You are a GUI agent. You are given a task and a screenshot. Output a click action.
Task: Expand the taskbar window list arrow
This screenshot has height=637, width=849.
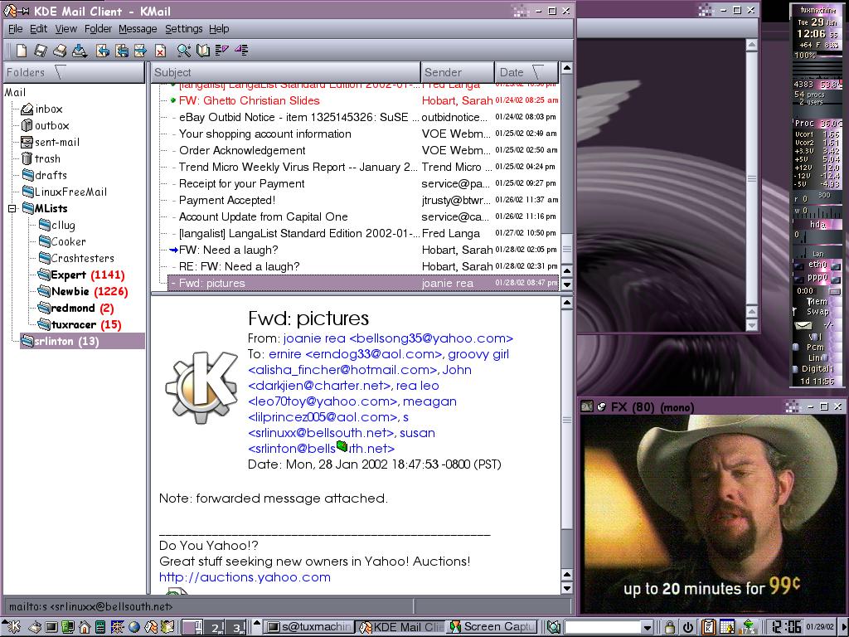[x=257, y=624]
